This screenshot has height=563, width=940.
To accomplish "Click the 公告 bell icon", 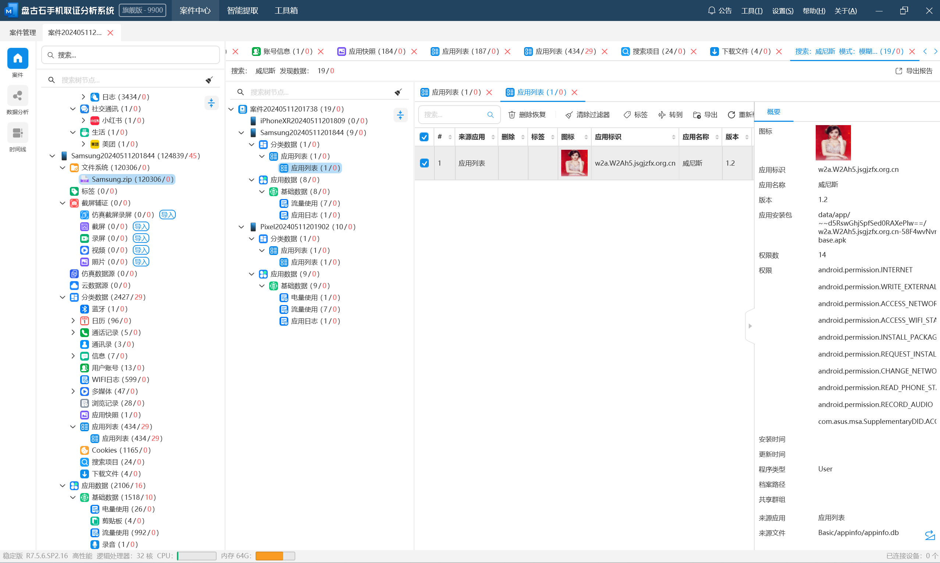I will 711,11.
